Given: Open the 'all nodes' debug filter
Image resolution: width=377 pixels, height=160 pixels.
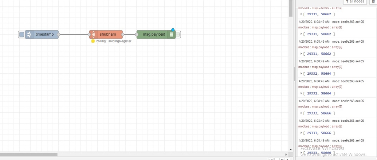Looking at the screenshot, I should (x=355, y=1).
